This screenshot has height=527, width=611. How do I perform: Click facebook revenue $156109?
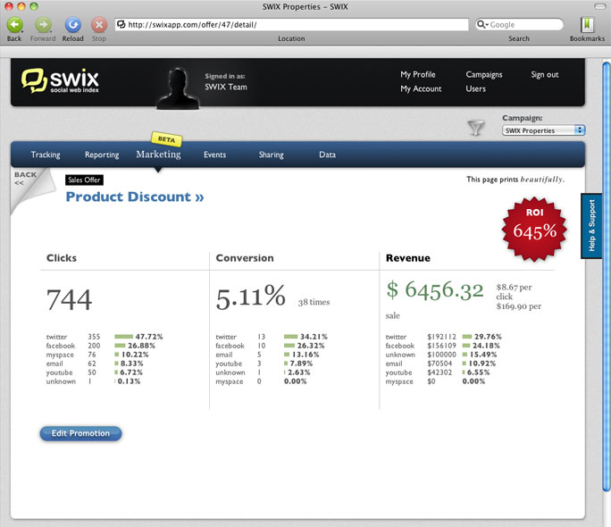441,346
